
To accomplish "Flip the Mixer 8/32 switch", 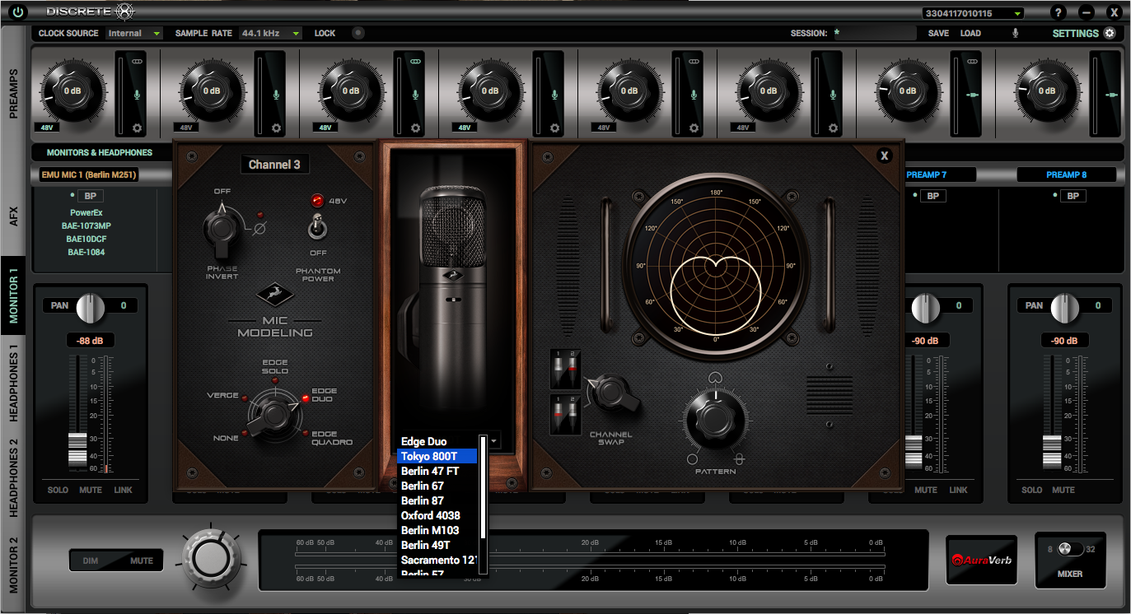I will 1071,549.
